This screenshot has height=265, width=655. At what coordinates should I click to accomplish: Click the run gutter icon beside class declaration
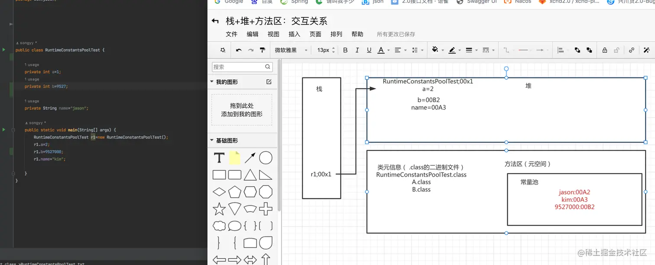[x=4, y=50]
